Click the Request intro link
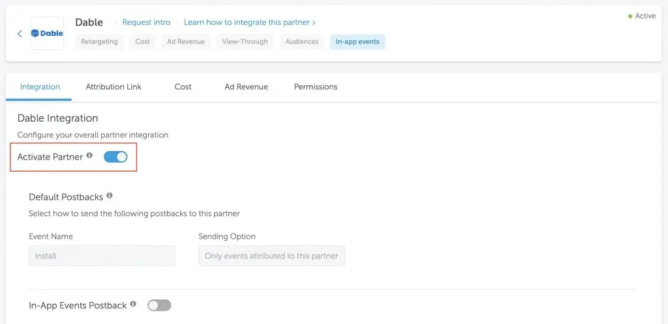The height and width of the screenshot is (324, 668). (146, 22)
